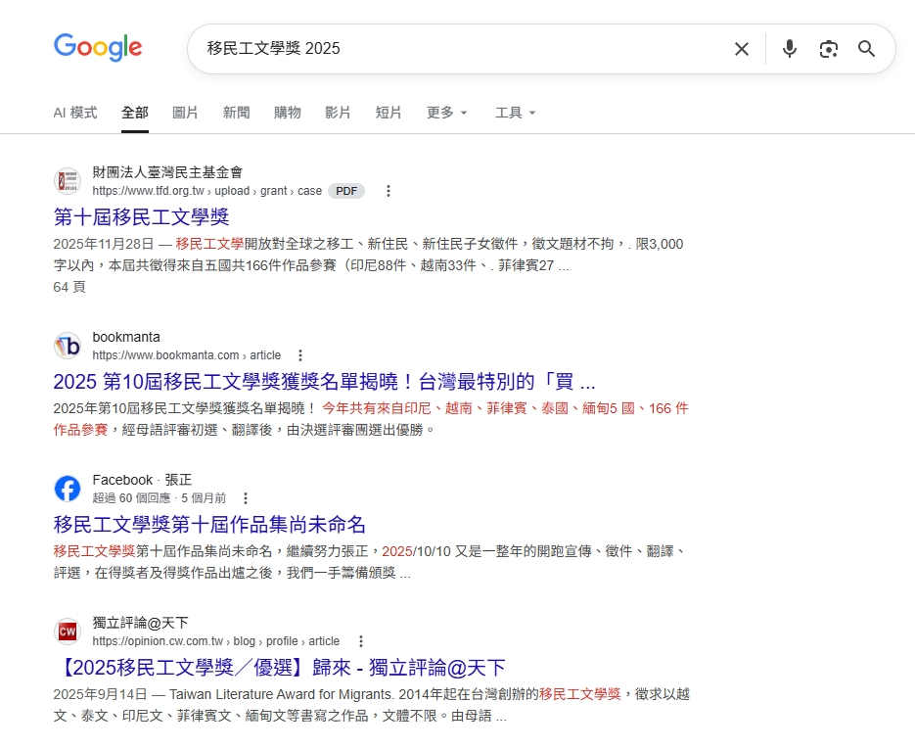Click the 2025年9月14日 date in last snippet
This screenshot has width=915, height=749.
100,694
